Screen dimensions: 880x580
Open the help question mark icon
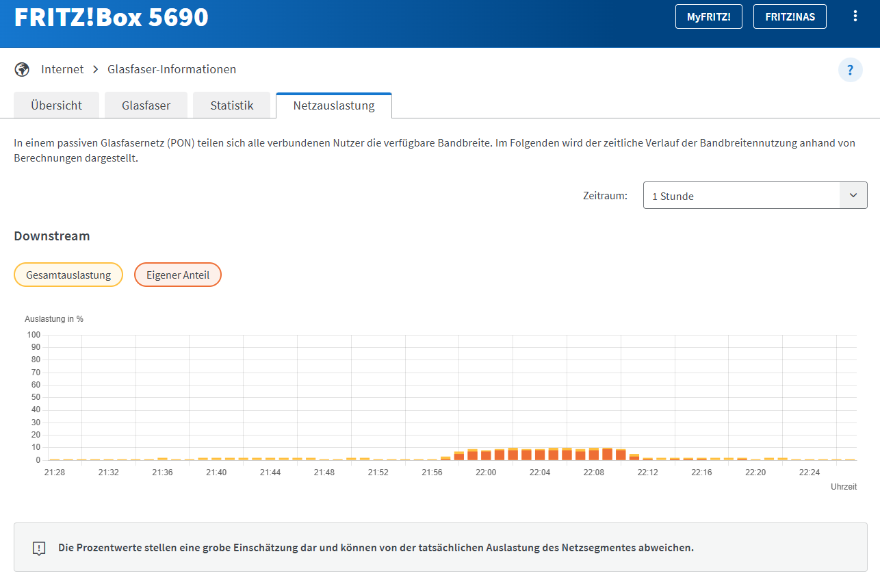[x=851, y=70]
